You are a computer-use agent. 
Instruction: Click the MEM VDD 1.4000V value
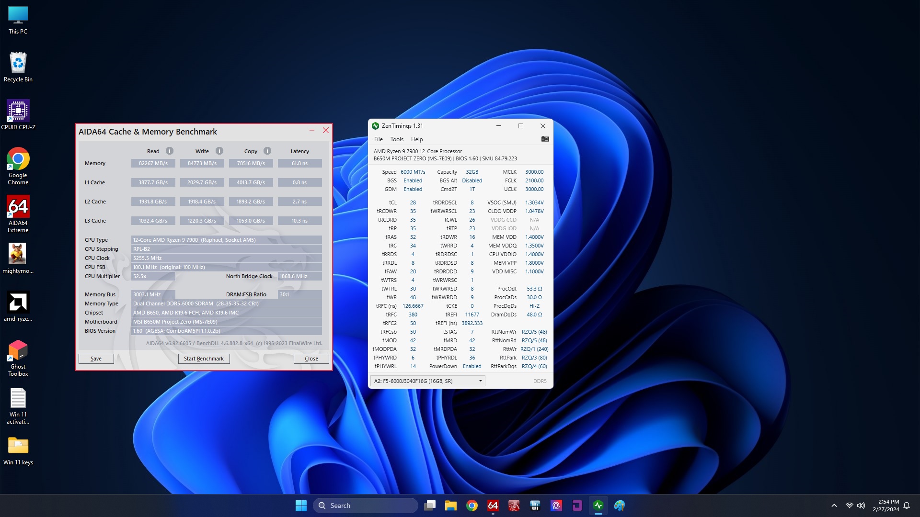pyautogui.click(x=534, y=237)
